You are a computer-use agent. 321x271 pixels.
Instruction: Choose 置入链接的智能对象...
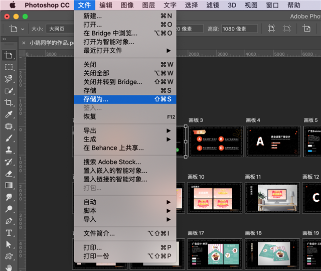tap(125, 179)
